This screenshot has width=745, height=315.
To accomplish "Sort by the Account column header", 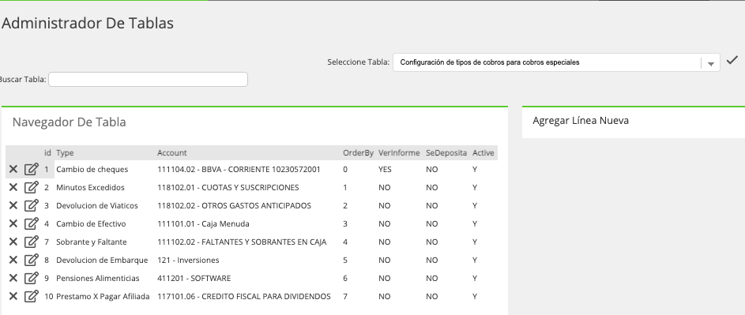I will [x=172, y=153].
